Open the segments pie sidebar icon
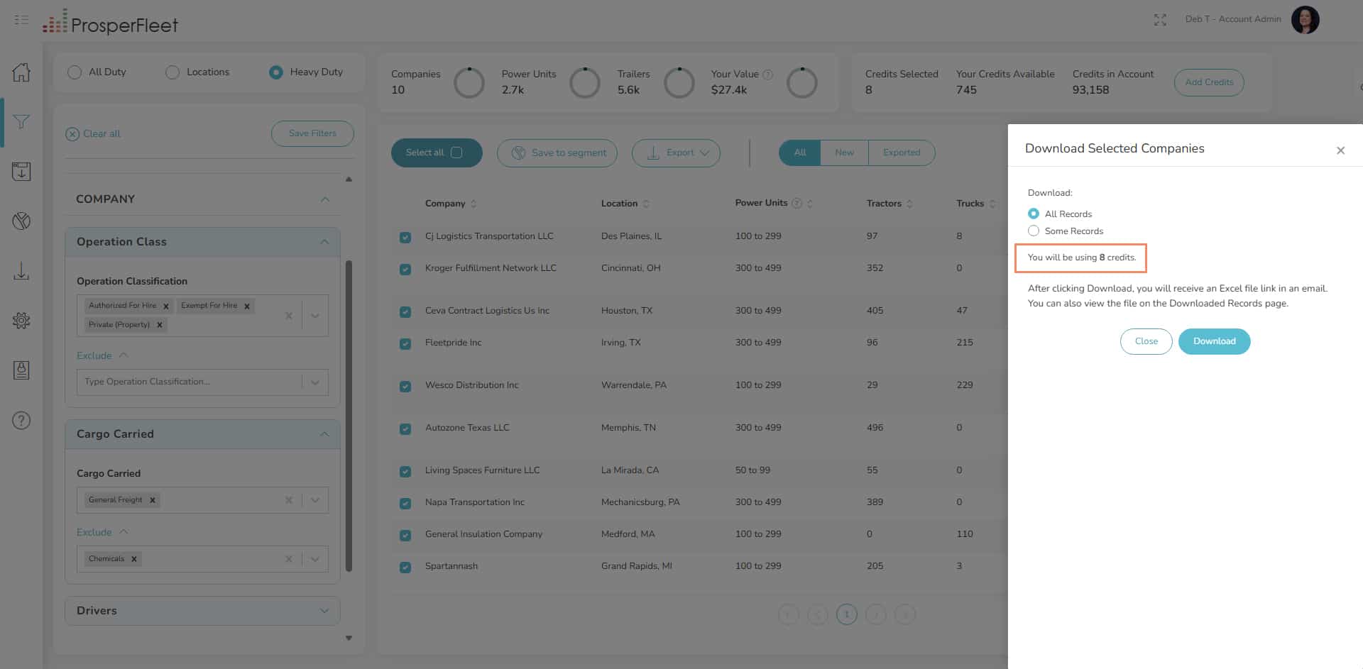Viewport: 1363px width, 669px height. tap(21, 221)
